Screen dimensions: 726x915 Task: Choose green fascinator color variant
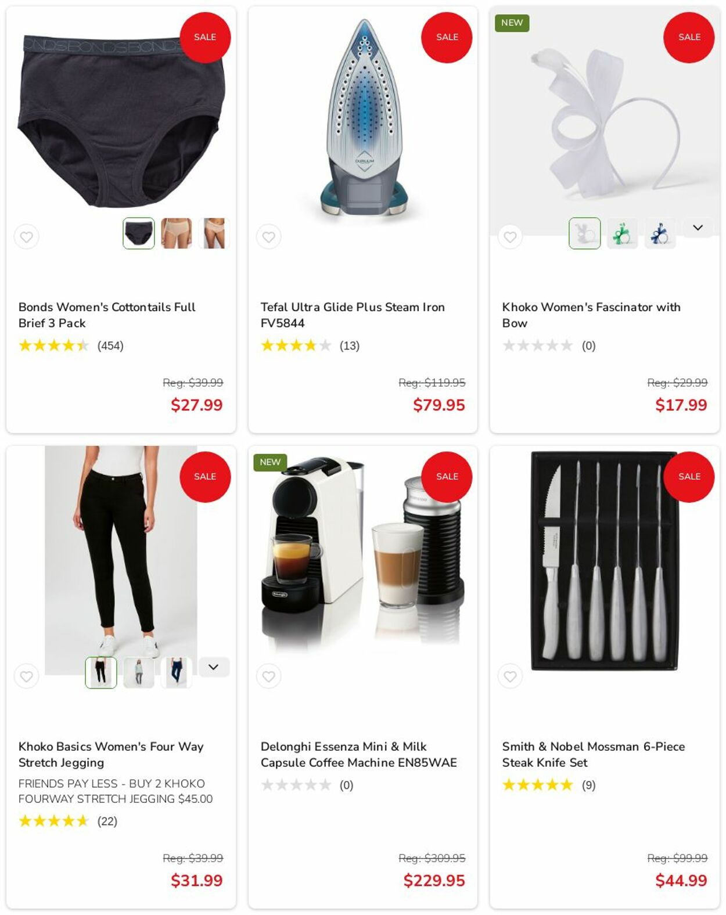(x=622, y=233)
